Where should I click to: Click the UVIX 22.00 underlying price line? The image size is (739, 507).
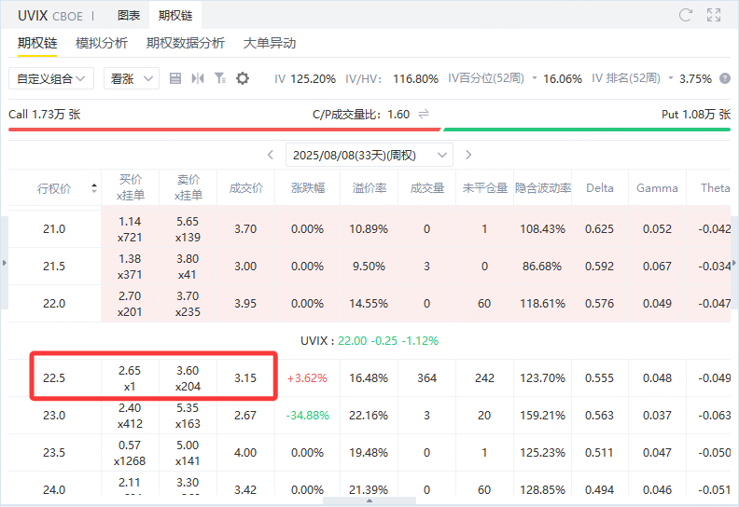coord(369,341)
